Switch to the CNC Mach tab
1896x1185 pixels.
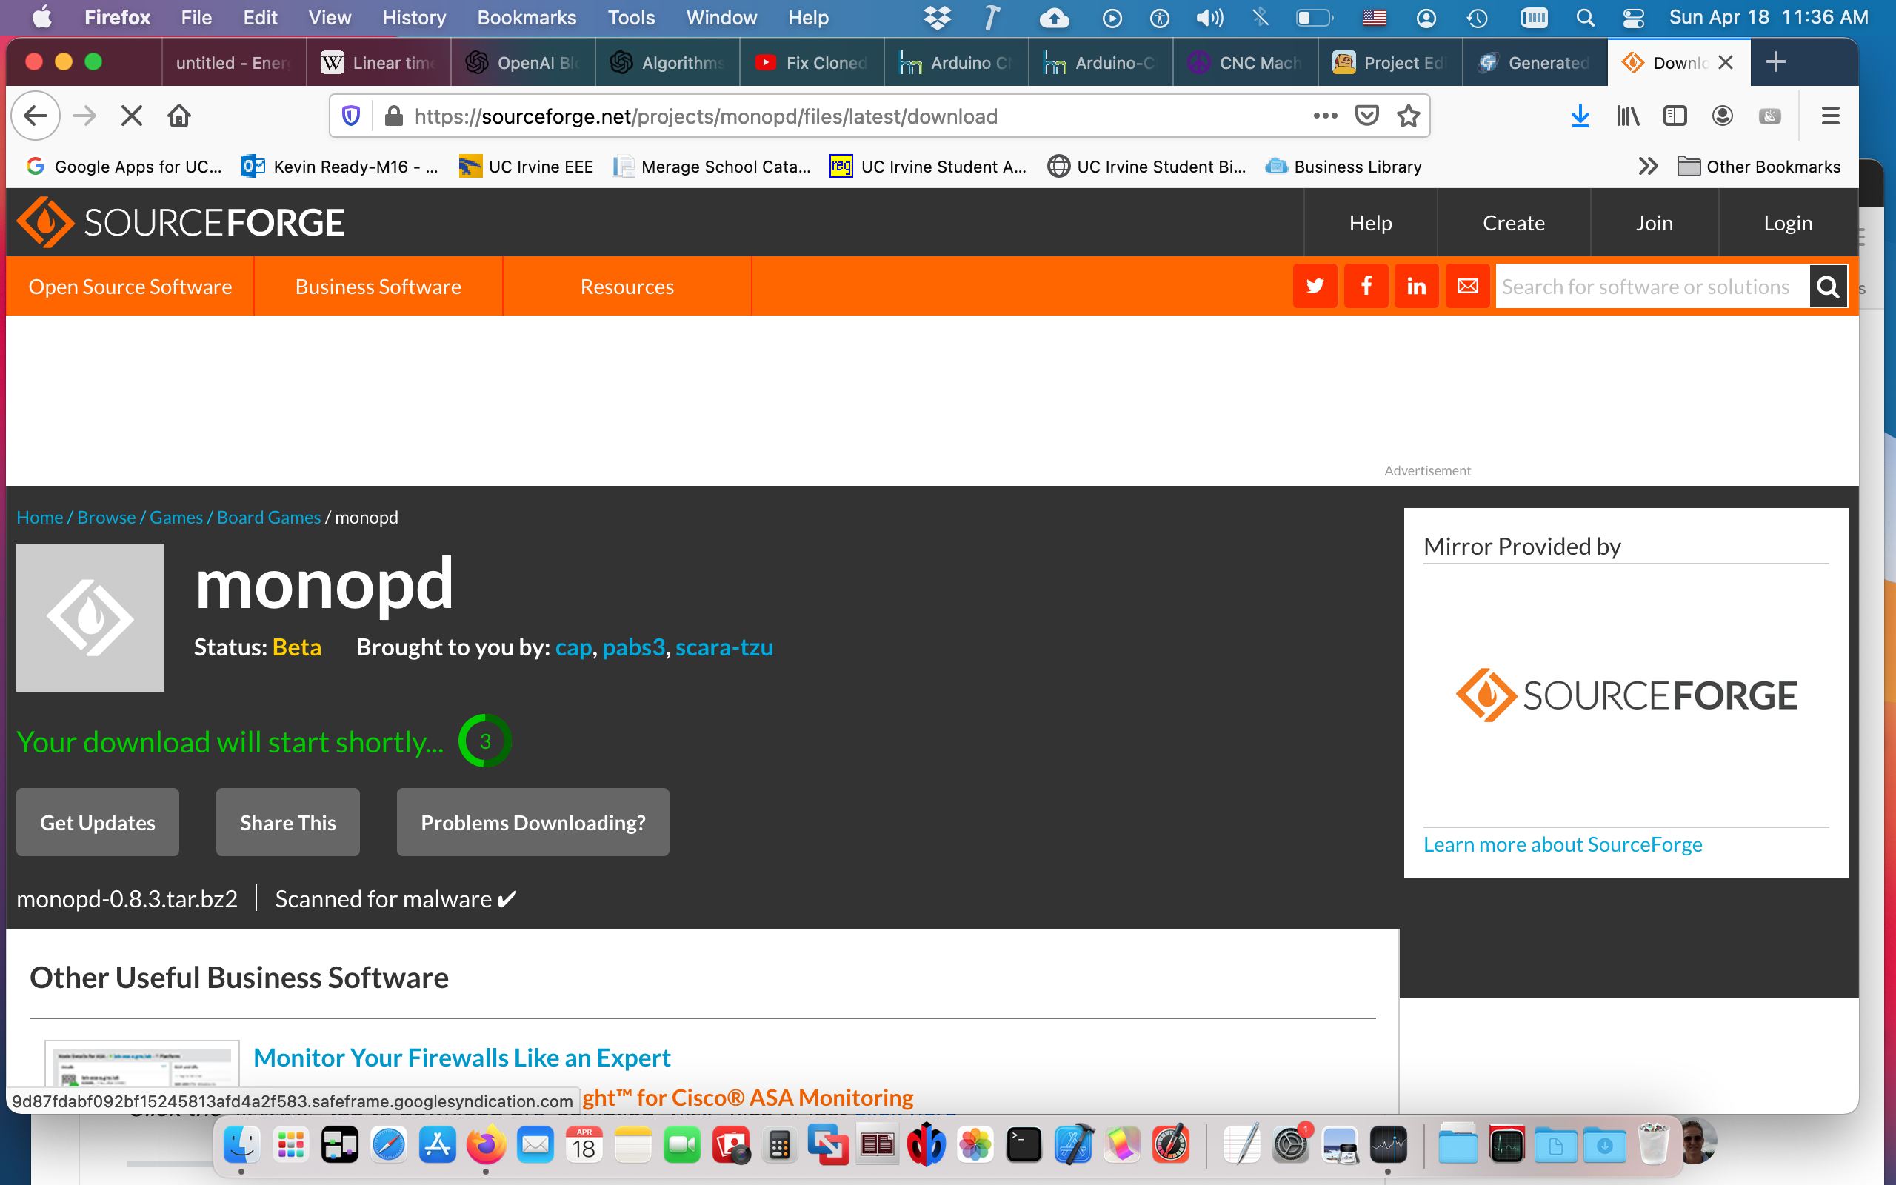(1245, 63)
